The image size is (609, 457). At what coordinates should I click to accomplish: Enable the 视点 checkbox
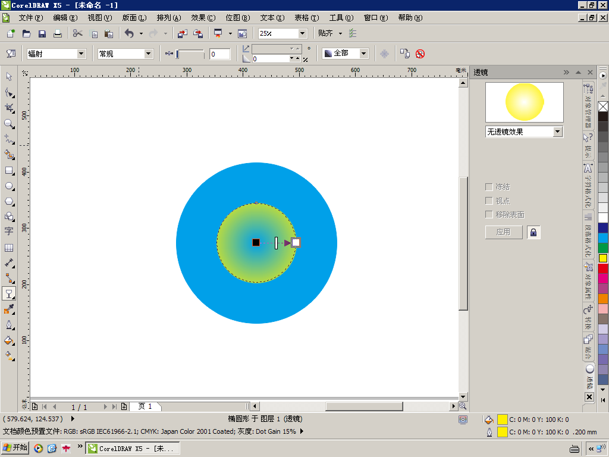point(489,201)
